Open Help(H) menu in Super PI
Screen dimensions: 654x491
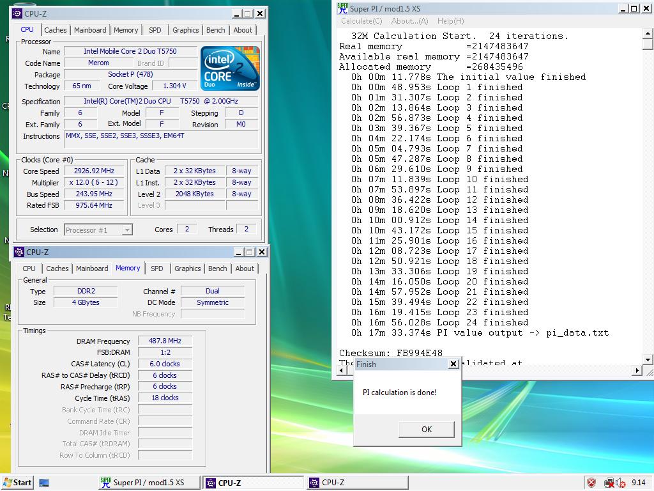click(450, 21)
